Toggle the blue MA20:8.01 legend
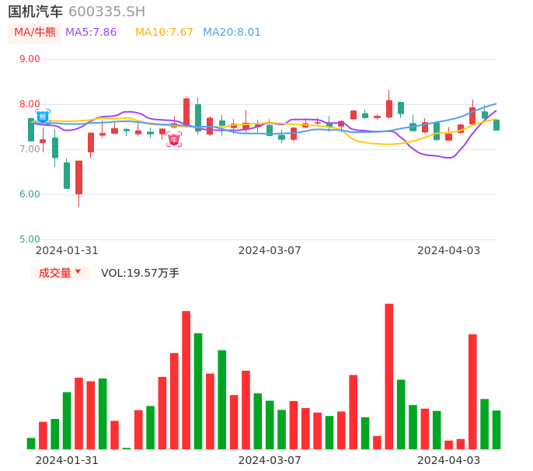 [232, 33]
